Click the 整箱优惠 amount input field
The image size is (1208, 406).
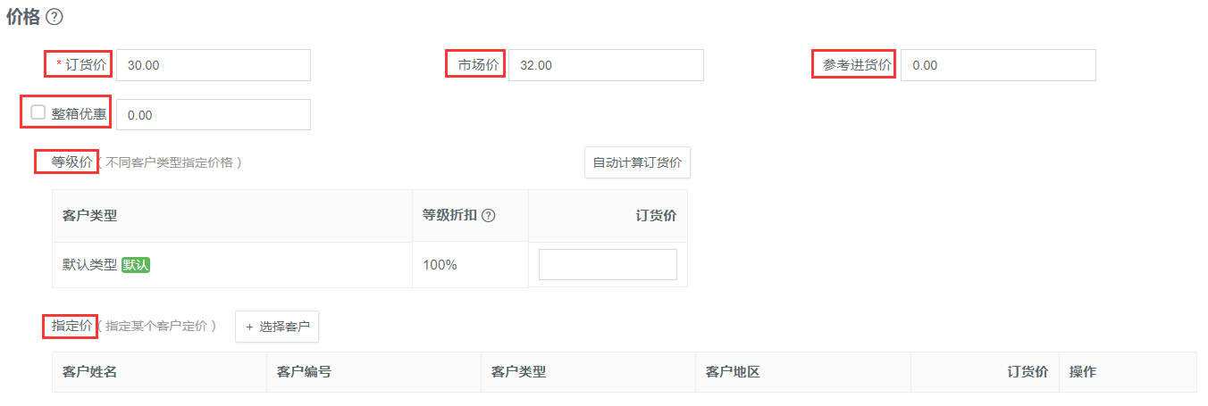point(214,114)
